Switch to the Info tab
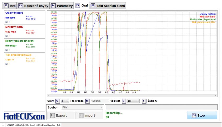 tap(10, 5)
